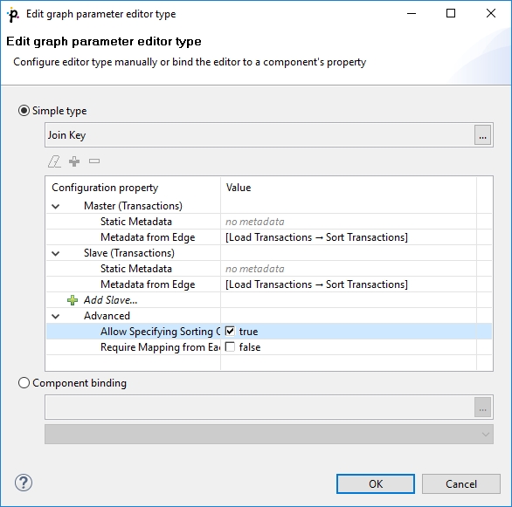Select the Component binding radio button
This screenshot has height=507, width=512.
(24, 383)
